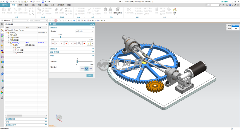This screenshot has width=240, height=130.
Task: Open the slide mode 时间(秒) dropdown
Action: click(x=84, y=31)
